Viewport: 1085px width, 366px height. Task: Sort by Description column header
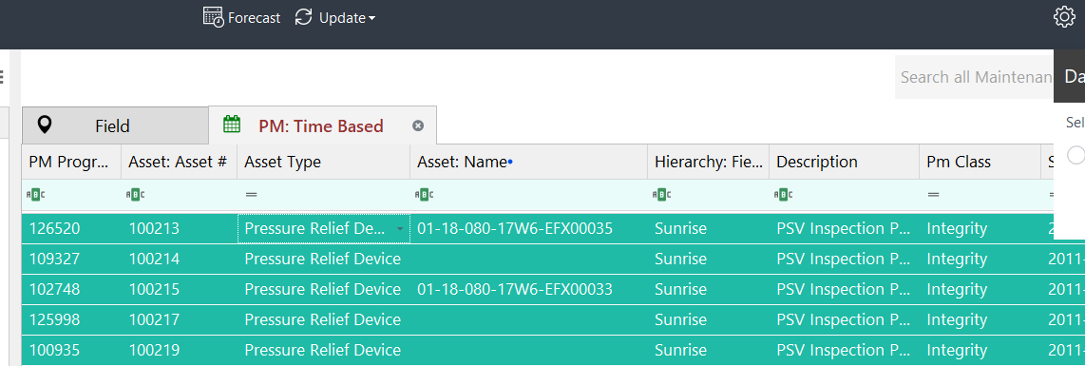[844, 162]
